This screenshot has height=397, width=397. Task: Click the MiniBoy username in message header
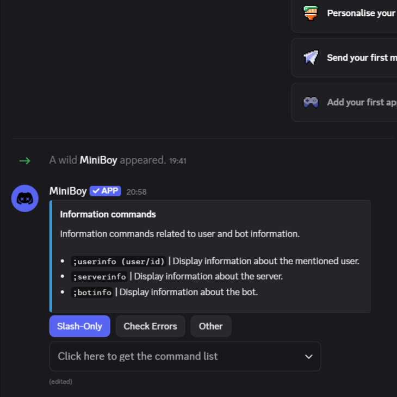point(68,191)
